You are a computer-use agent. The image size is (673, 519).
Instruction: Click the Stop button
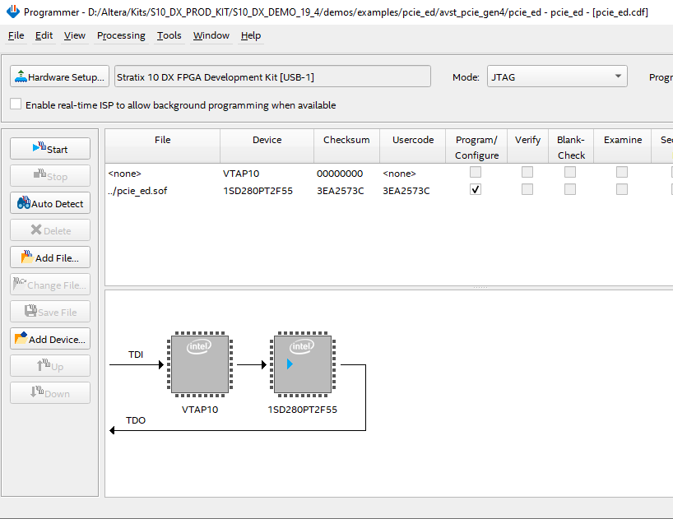click(x=50, y=176)
